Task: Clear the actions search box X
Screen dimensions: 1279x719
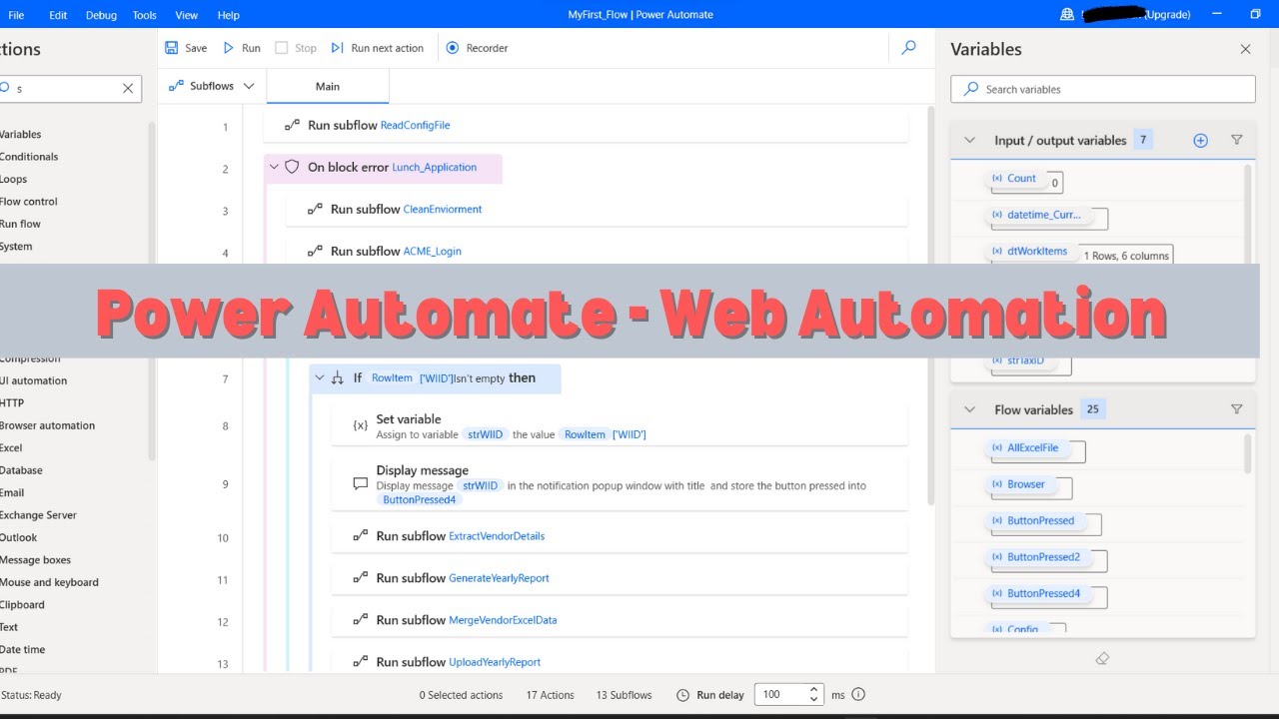Action: click(128, 89)
